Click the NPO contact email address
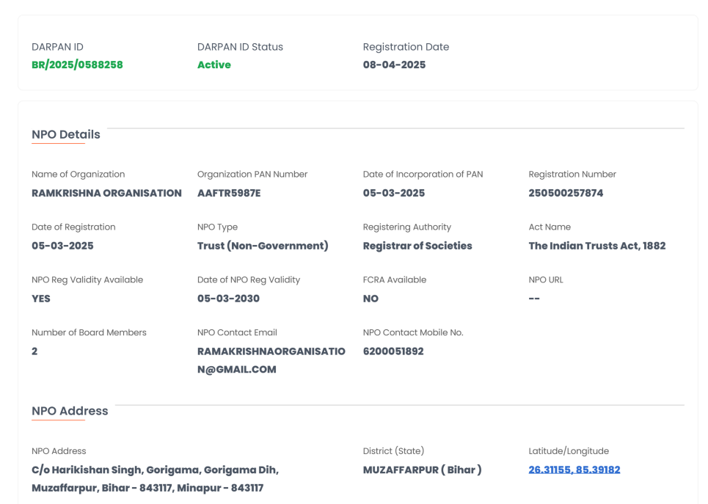Image resolution: width=708 pixels, height=504 pixels. 271,360
